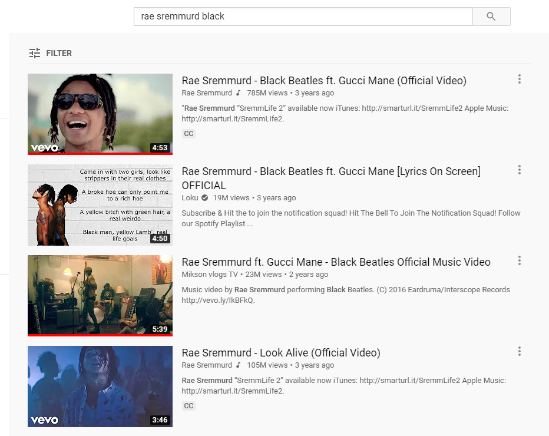Play the Black Beatles official video thumbnail

click(x=100, y=113)
